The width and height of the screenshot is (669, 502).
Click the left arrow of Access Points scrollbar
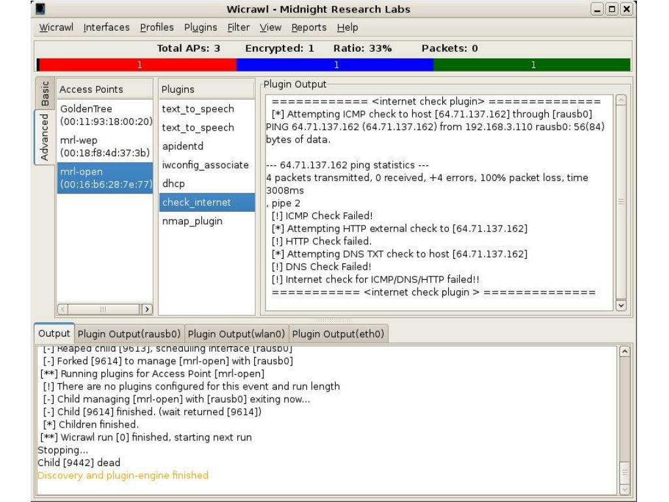(63, 309)
